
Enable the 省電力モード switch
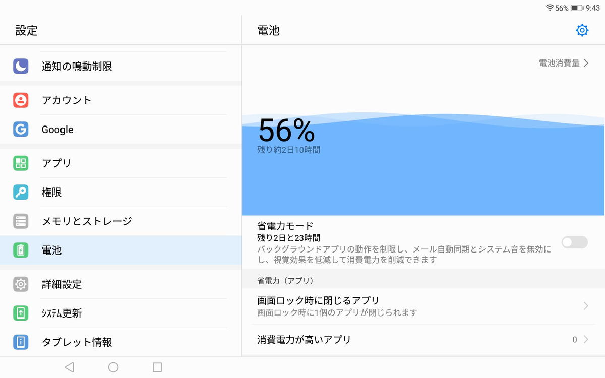575,242
